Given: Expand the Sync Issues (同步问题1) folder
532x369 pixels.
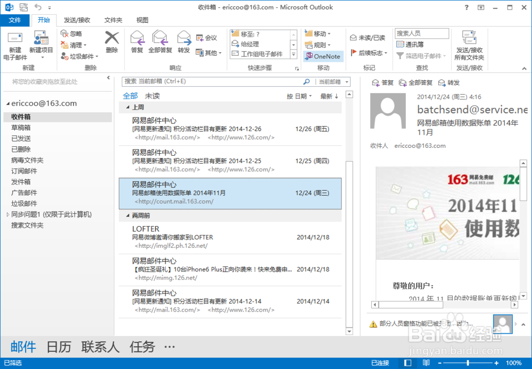Looking at the screenshot, I should tap(8, 214).
